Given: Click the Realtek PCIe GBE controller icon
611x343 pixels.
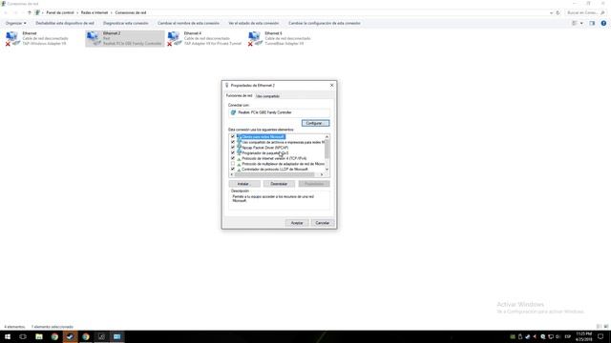Looking at the screenshot, I should (233, 112).
